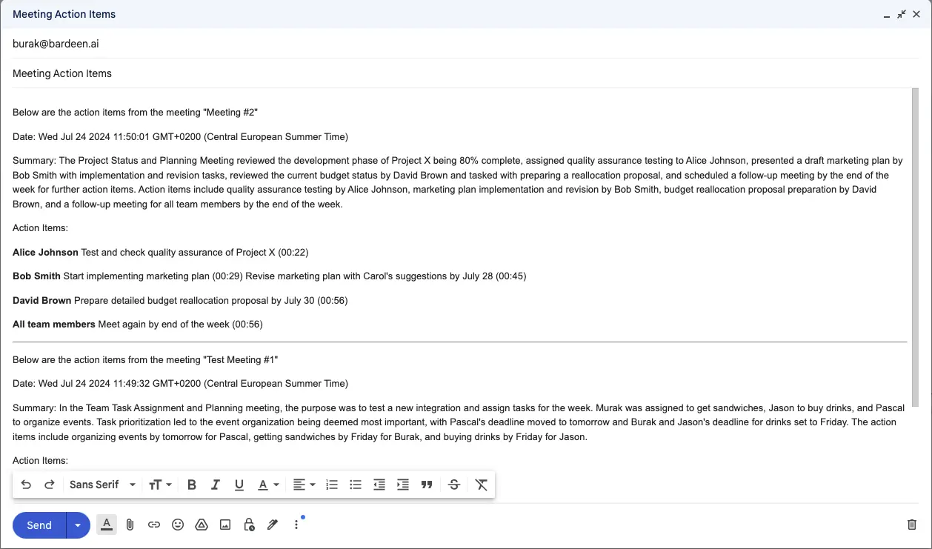This screenshot has height=549, width=932.
Task: Insert a link
Action: (x=153, y=525)
